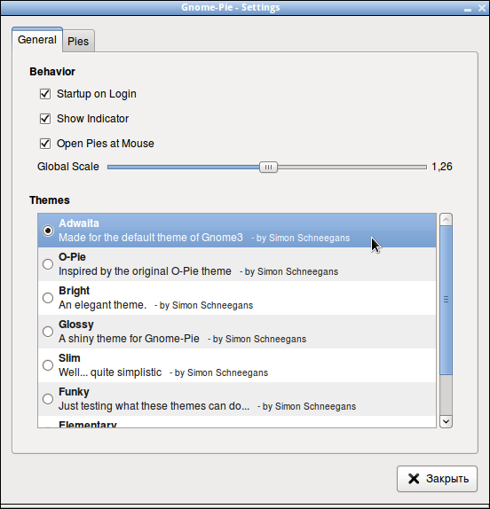Click 'Made for the default theme of Gnome3' text
Viewport: 490px width, 509px height.
pos(151,238)
